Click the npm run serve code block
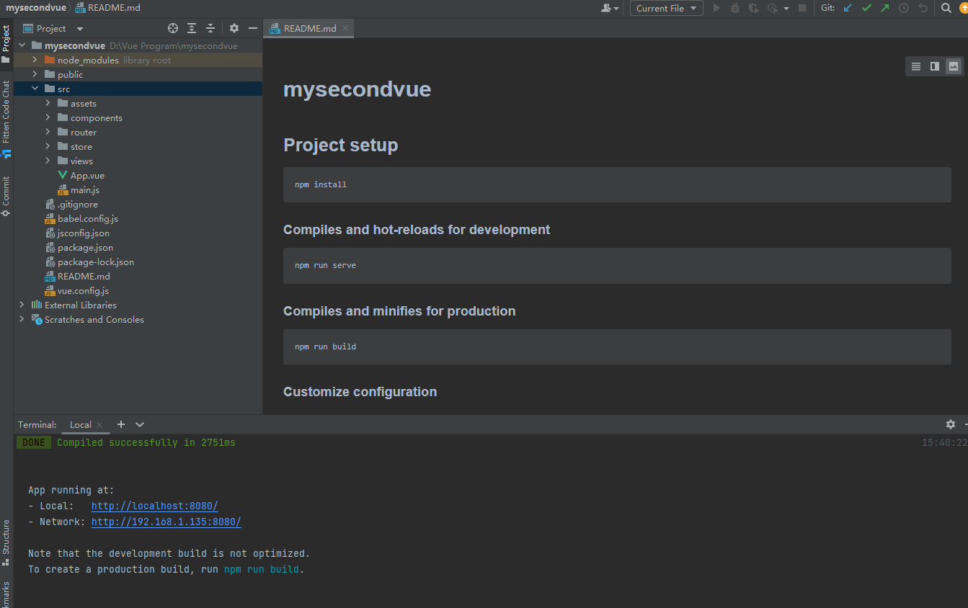 tap(617, 266)
